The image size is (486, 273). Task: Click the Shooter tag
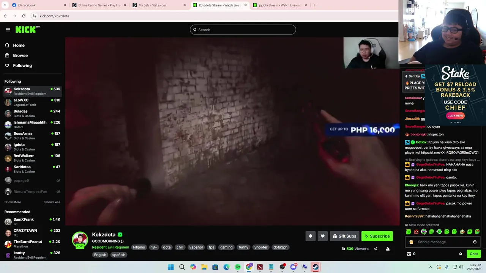point(261,247)
